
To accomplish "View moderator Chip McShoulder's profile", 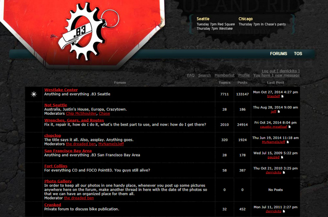I will pos(81,113).
